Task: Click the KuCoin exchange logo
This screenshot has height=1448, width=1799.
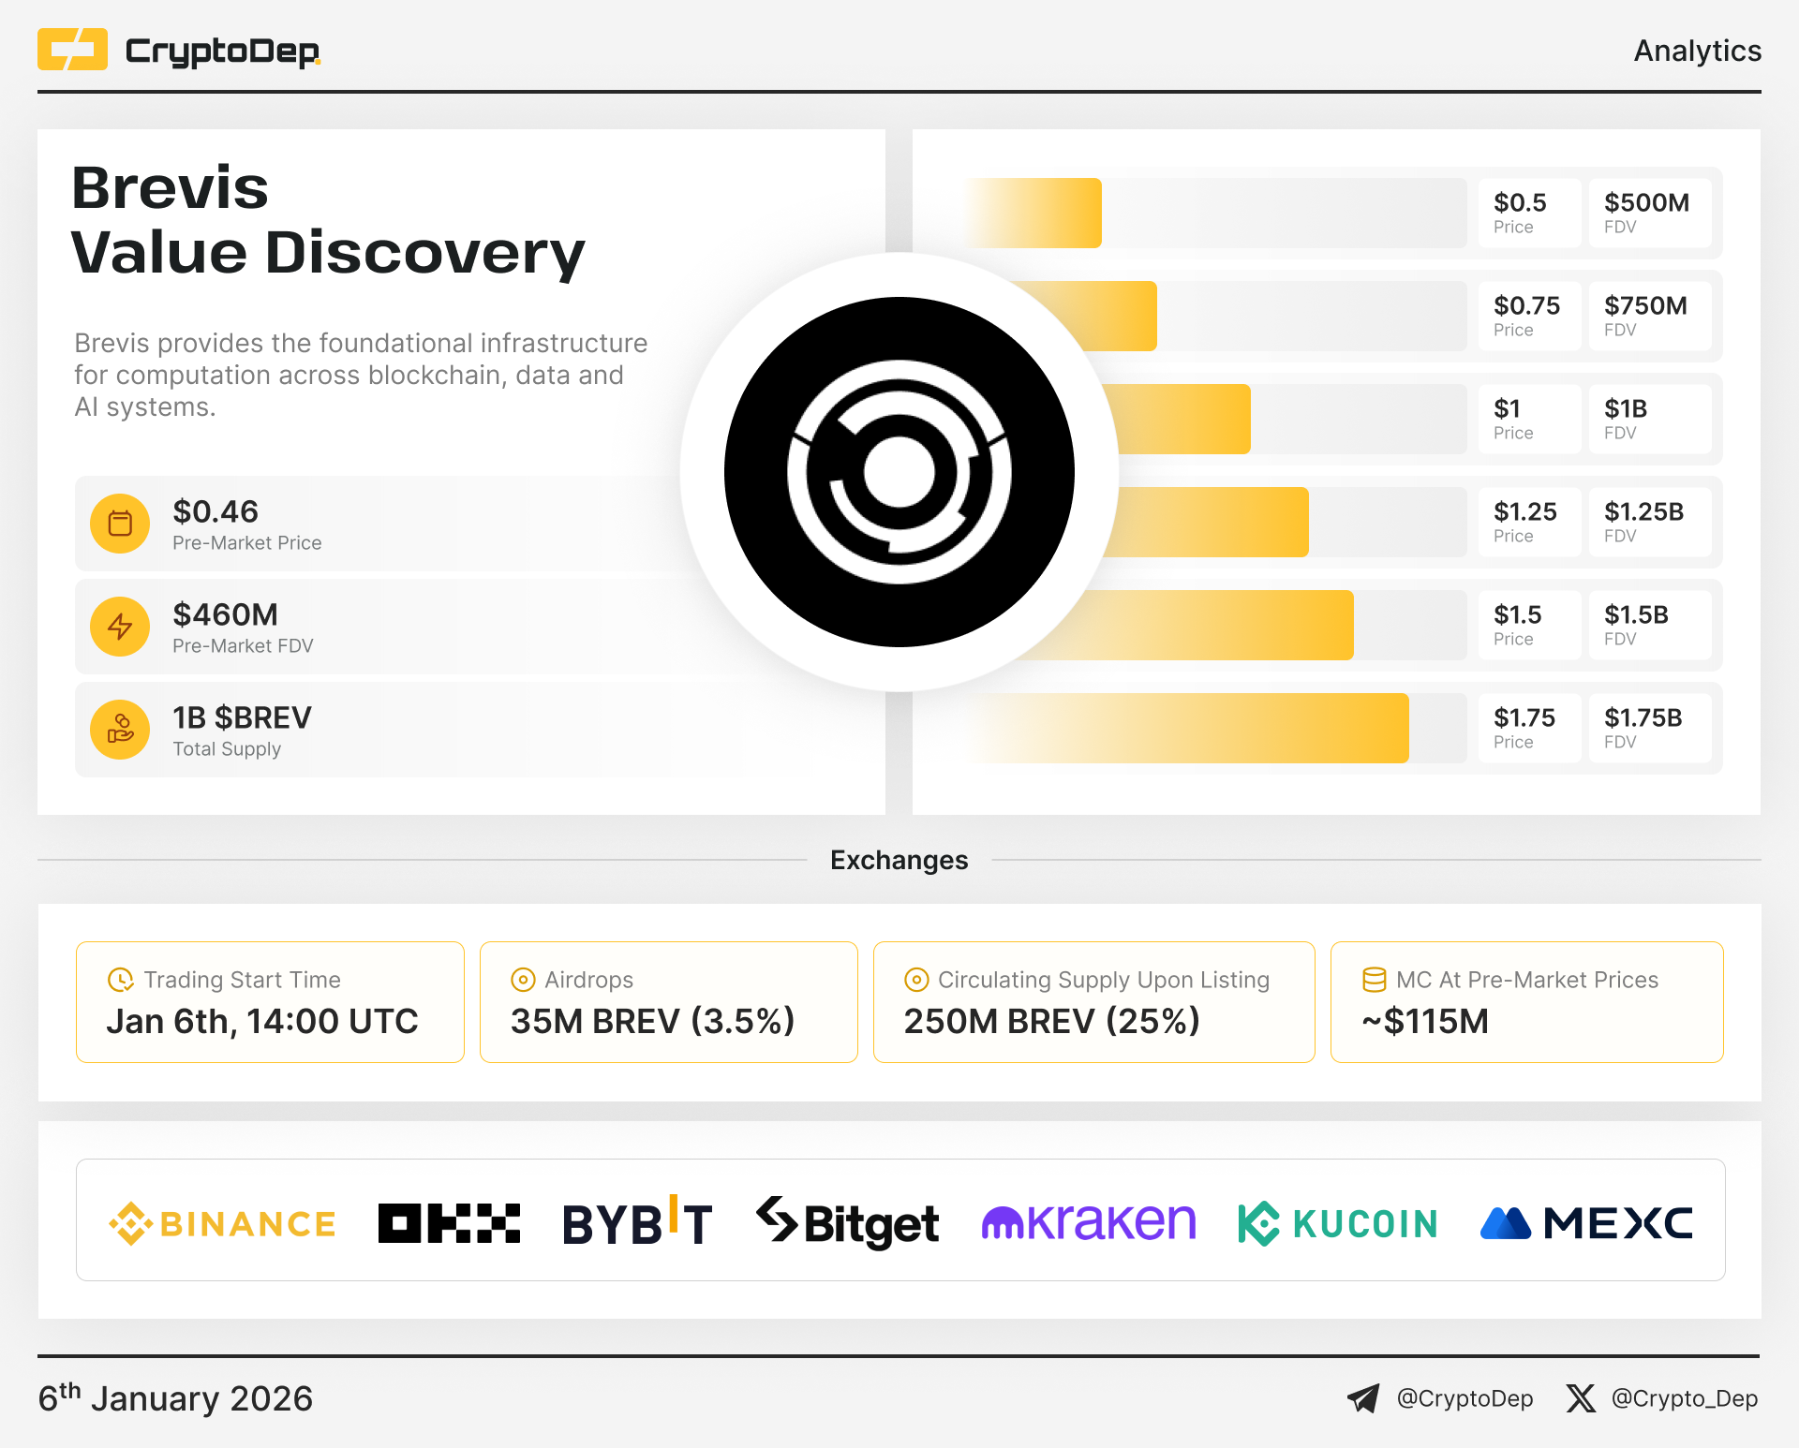Action: coord(1337,1223)
